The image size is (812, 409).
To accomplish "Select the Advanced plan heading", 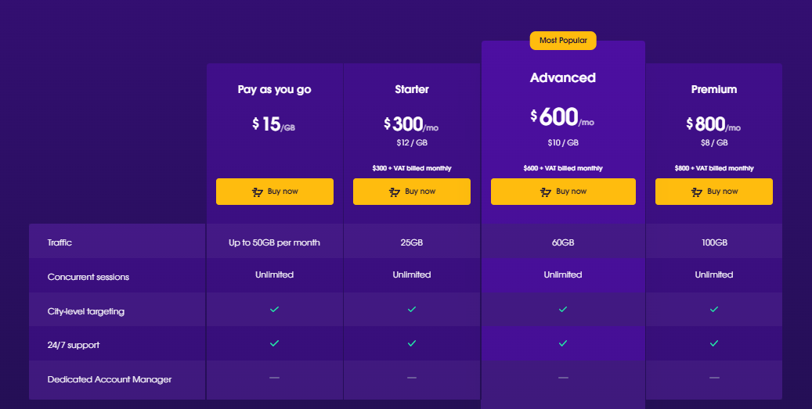I will click(563, 78).
